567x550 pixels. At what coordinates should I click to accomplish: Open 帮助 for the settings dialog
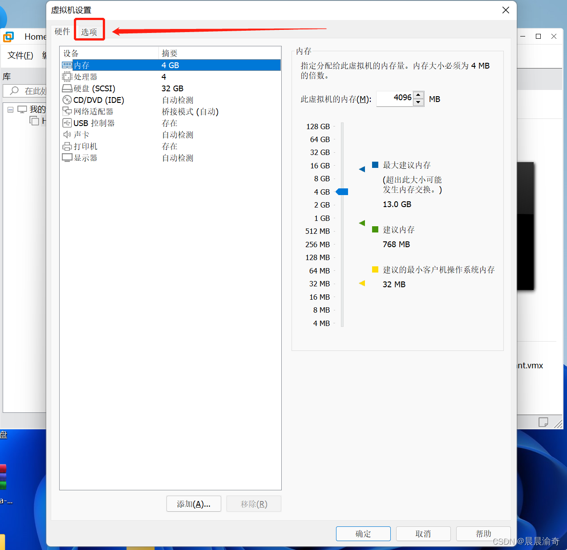coord(483,534)
